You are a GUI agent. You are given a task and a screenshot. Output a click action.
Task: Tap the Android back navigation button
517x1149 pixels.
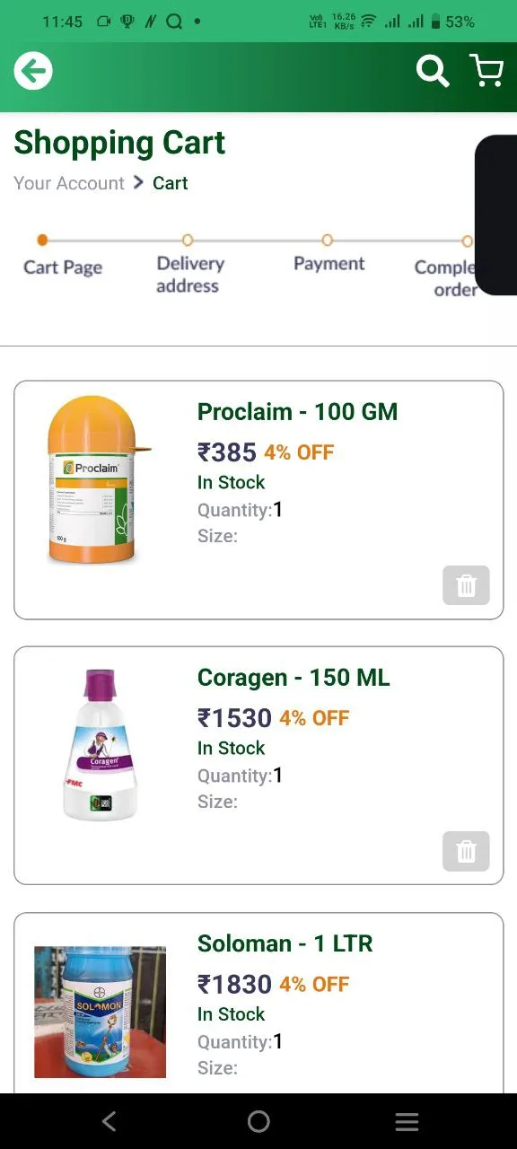click(x=110, y=1121)
